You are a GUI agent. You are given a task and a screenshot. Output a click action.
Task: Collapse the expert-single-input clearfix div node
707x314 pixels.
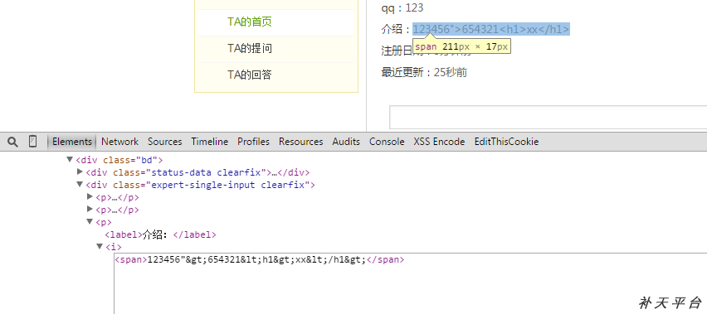tap(80, 185)
